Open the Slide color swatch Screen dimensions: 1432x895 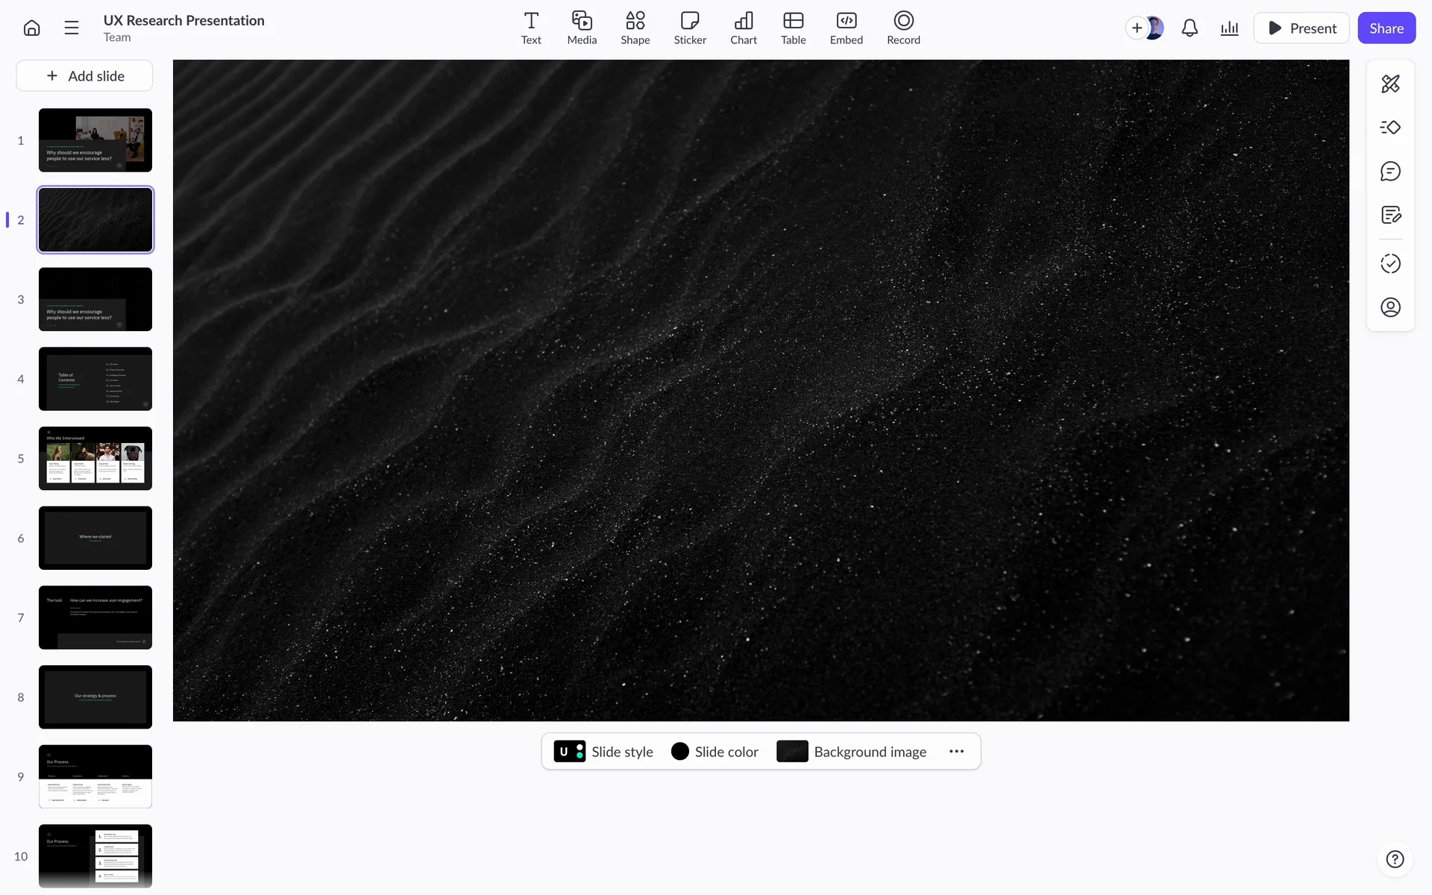(715, 751)
